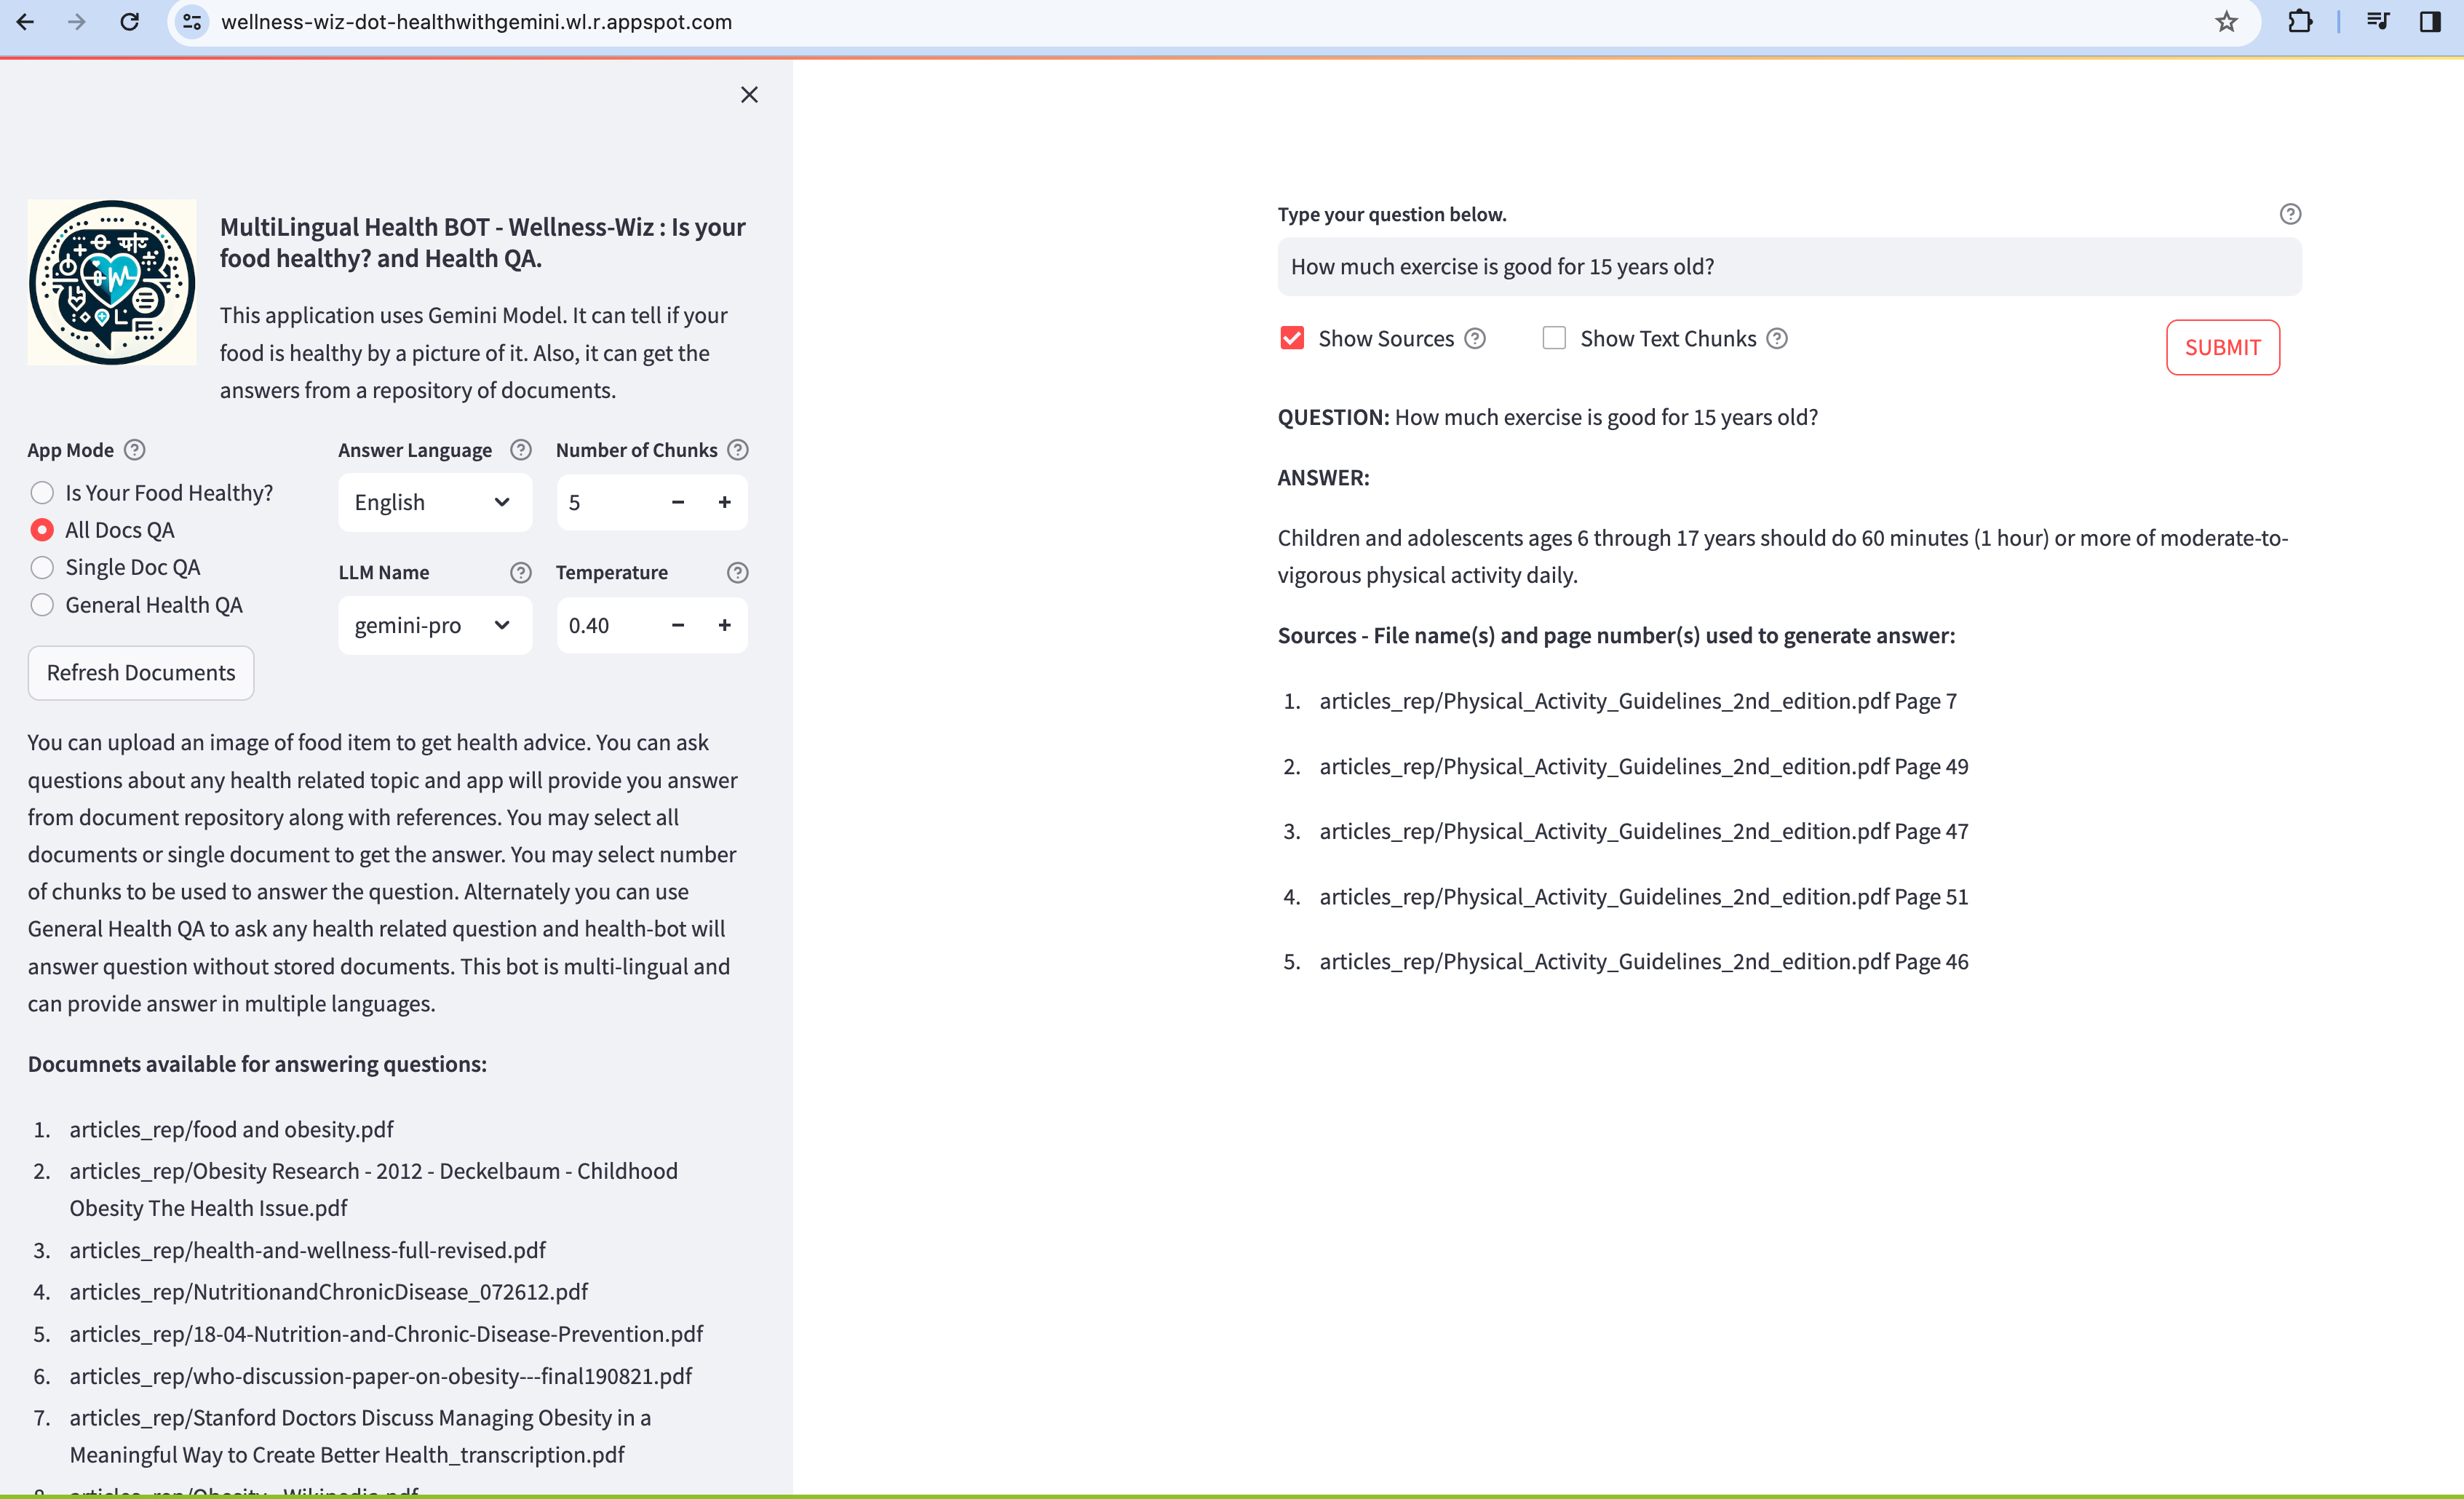Choose the Is Your Food Healthy? option
Image resolution: width=2464 pixels, height=1499 pixels.
pyautogui.click(x=42, y=493)
